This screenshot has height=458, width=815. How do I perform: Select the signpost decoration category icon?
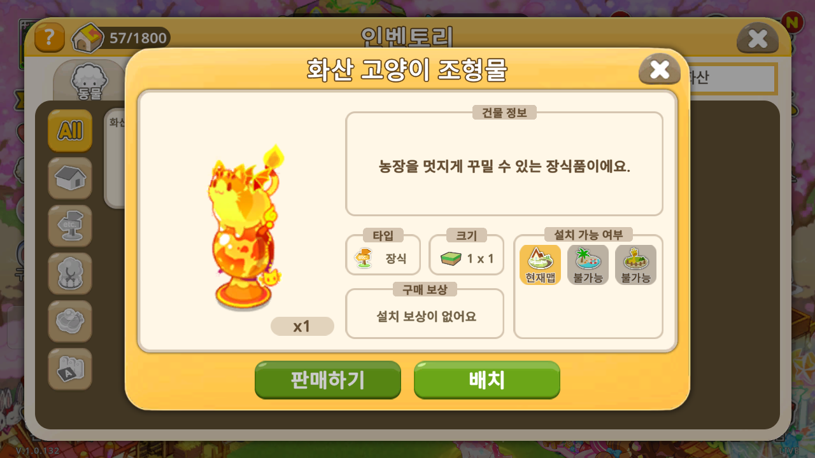(70, 226)
